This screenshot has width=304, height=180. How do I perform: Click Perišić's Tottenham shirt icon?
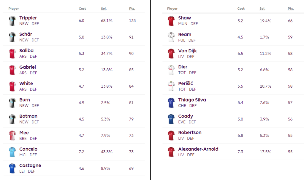point(171,86)
